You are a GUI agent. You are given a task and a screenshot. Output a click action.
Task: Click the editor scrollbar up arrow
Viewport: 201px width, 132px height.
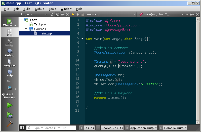[198, 19]
